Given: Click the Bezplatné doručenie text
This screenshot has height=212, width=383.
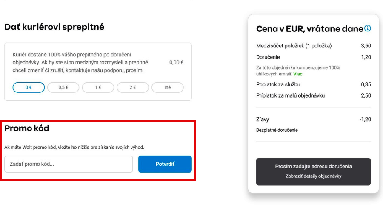Looking at the screenshot, I should click(x=277, y=130).
